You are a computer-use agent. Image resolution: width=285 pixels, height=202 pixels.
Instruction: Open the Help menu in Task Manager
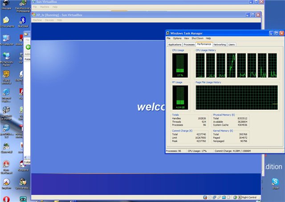pyautogui.click(x=208, y=38)
